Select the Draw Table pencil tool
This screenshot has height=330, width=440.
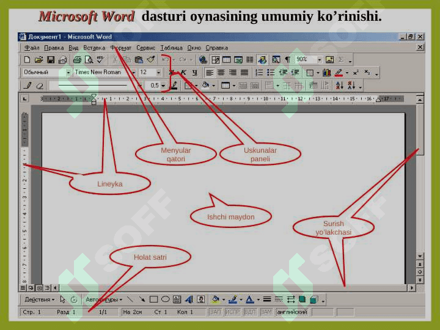(28, 86)
